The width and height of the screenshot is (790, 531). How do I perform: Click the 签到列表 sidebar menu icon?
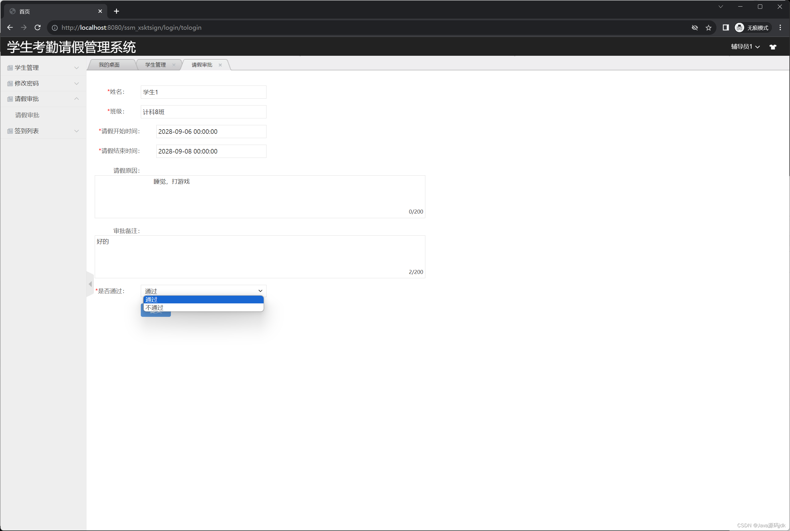pyautogui.click(x=10, y=131)
